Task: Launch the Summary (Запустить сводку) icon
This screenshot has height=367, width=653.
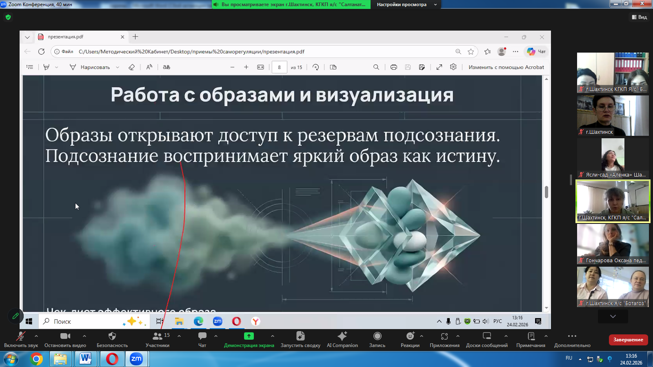Action: tap(300, 336)
